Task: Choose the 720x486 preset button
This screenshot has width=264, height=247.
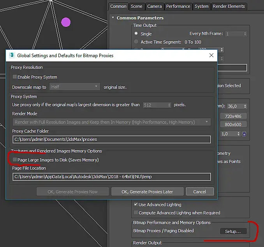Action: pyautogui.click(x=233, y=116)
